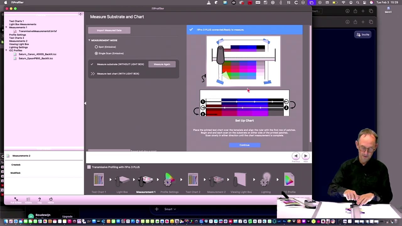This screenshot has height=226, width=402.
Task: Go to the Next step arrow
Action: coord(306,156)
